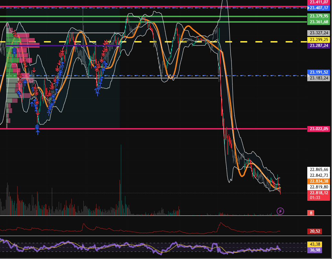Click the blue 23.191,52 price label
The width and height of the screenshot is (332, 259).
point(319,72)
